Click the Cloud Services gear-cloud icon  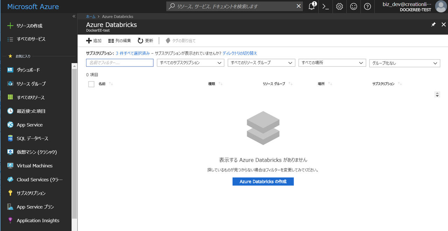click(10, 179)
